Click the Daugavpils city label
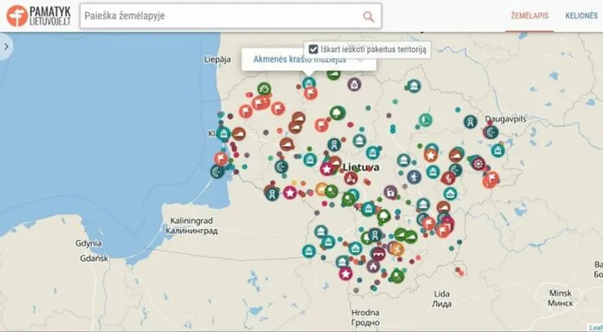 click(x=506, y=118)
